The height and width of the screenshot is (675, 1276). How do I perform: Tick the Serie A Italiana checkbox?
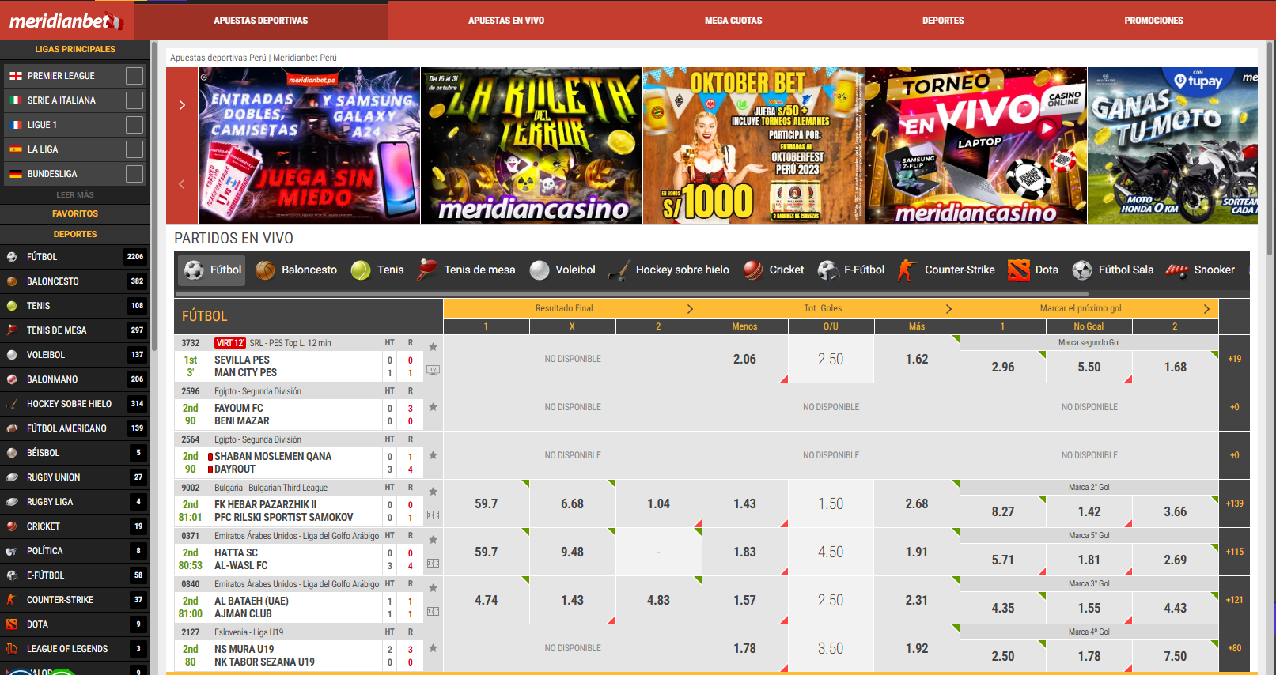(x=134, y=100)
